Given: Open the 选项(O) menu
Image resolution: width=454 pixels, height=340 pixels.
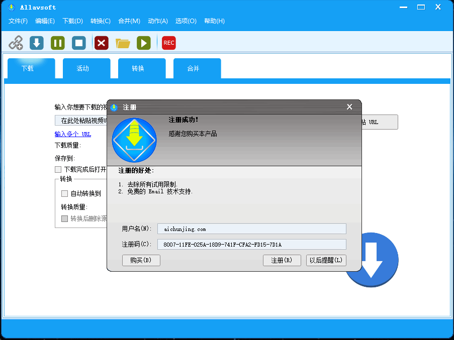Looking at the screenshot, I should (186, 21).
